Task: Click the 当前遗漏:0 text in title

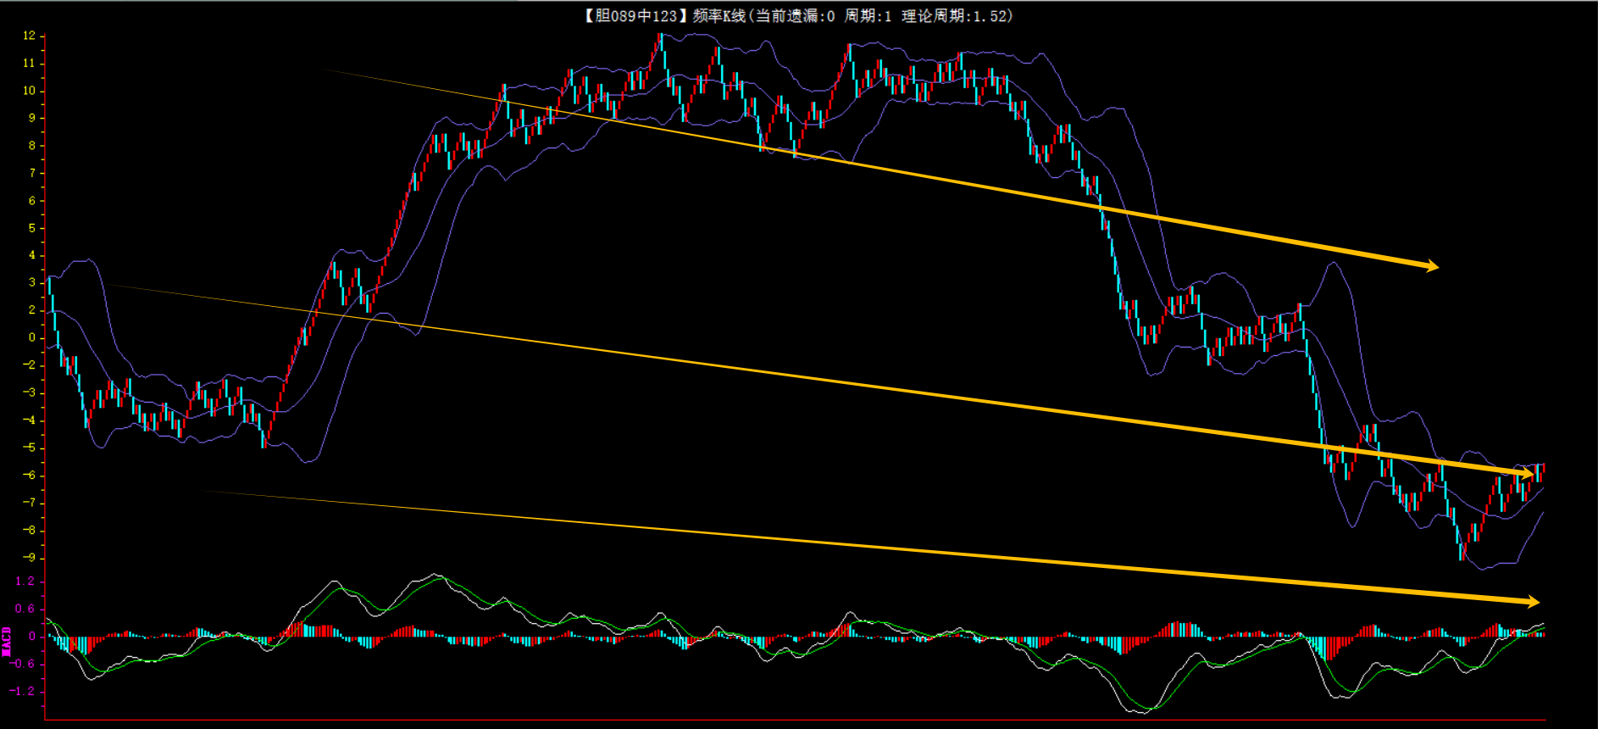Action: click(x=795, y=15)
